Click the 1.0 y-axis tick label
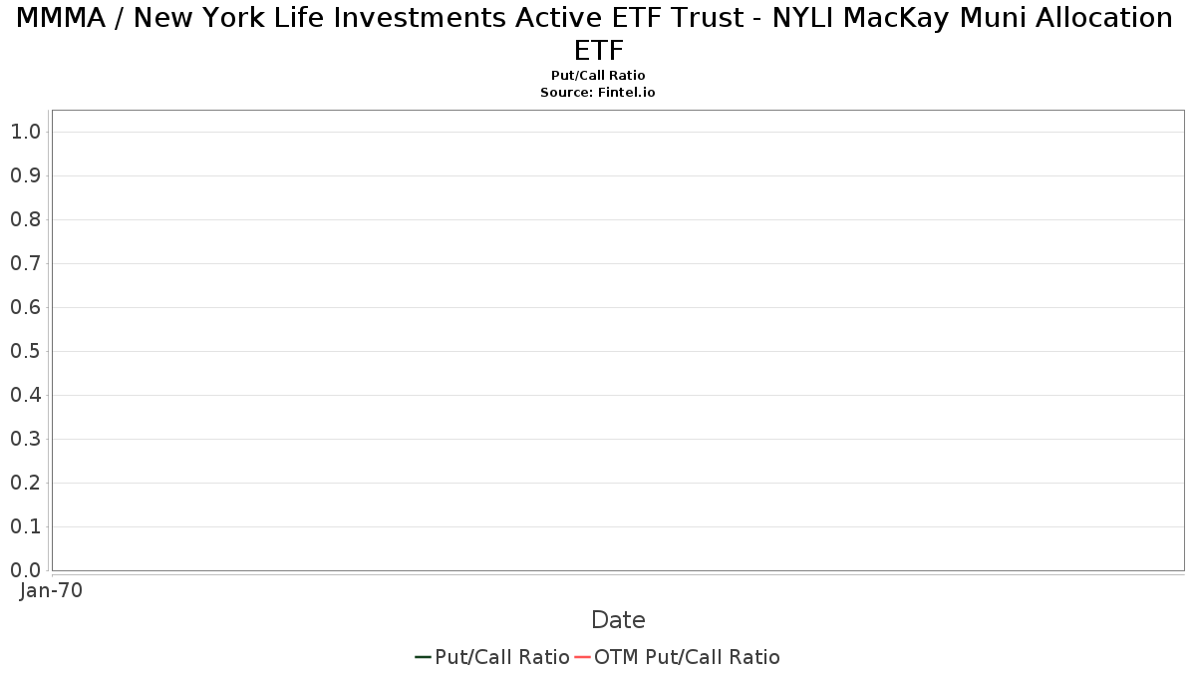Image resolution: width=1196 pixels, height=673 pixels. [25, 132]
